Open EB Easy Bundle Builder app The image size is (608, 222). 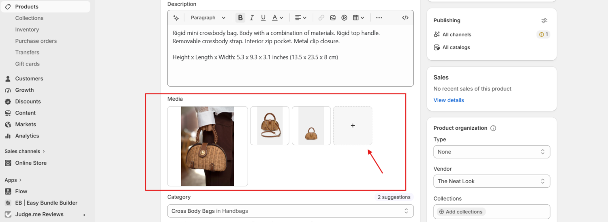45,203
